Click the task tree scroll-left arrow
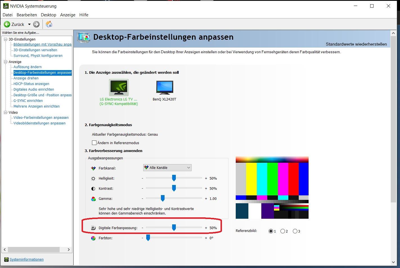 click(x=5, y=249)
